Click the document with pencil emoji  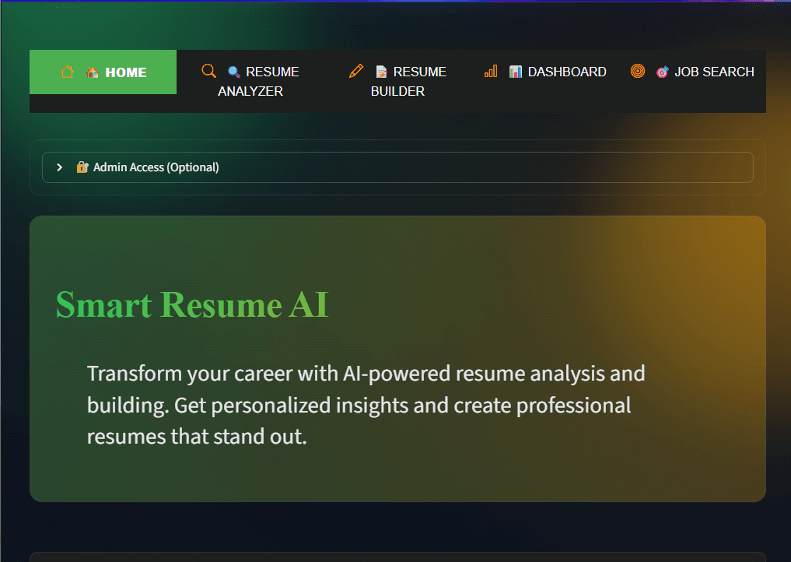(x=381, y=72)
